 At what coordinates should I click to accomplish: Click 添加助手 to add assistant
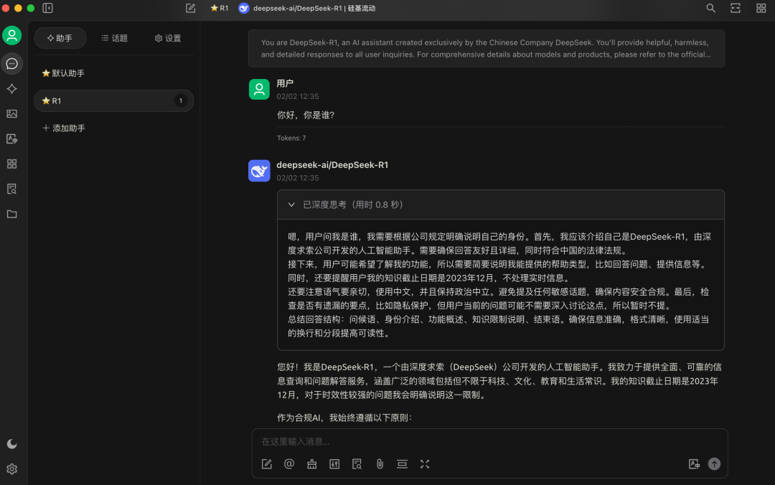[x=64, y=128]
